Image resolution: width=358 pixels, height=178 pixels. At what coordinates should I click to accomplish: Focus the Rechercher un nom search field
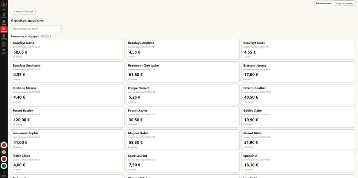[x=36, y=29]
